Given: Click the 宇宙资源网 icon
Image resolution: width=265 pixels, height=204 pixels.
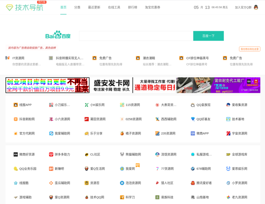Looking at the screenshot, I should pos(228,133).
